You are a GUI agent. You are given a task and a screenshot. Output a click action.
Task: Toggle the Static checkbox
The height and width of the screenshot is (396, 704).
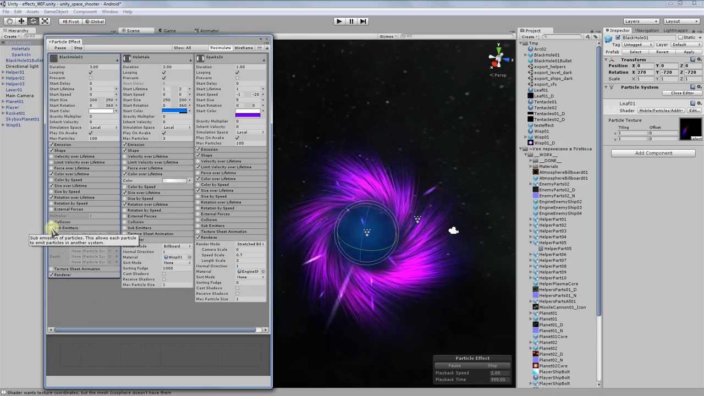(x=681, y=37)
